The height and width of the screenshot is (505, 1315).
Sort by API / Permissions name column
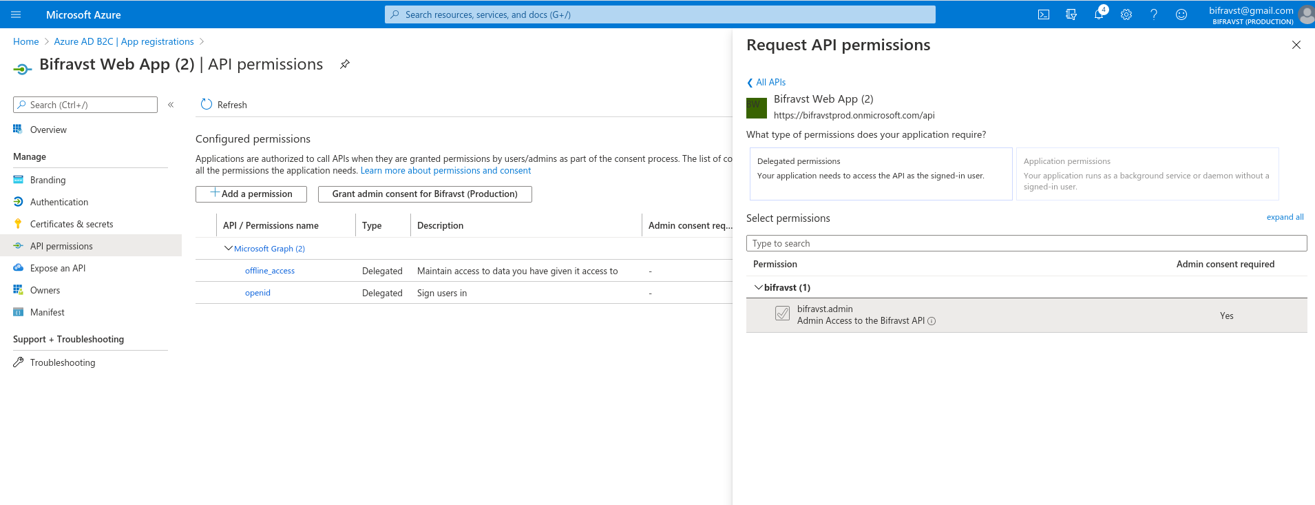tap(271, 225)
